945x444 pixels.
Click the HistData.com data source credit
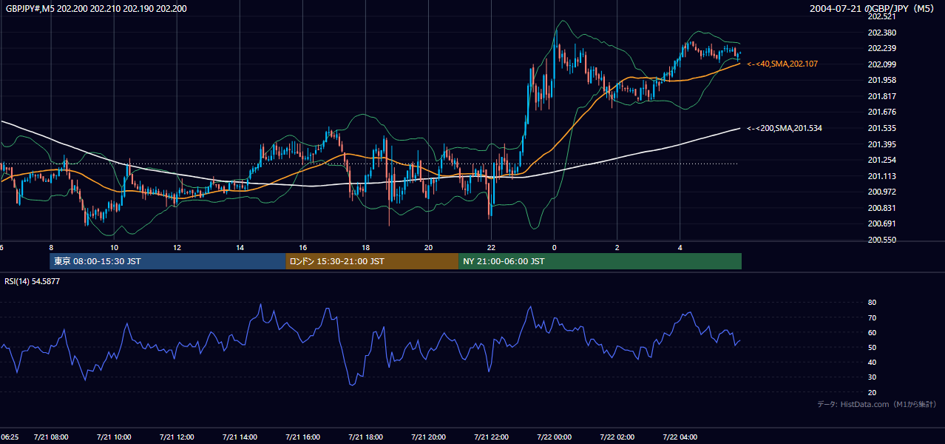[x=877, y=404]
